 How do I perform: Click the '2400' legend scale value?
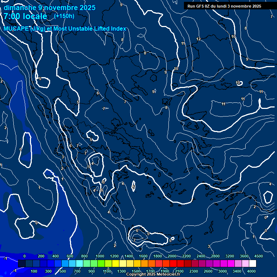point(201,256)
